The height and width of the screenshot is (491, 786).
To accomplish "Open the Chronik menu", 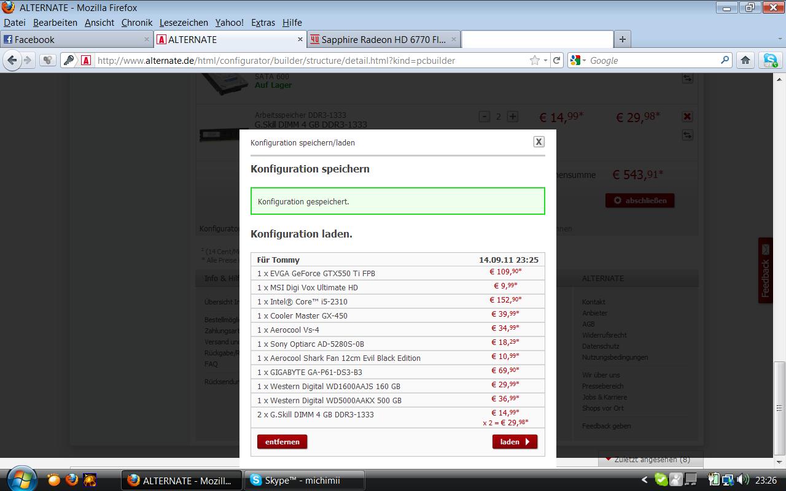I will point(137,23).
